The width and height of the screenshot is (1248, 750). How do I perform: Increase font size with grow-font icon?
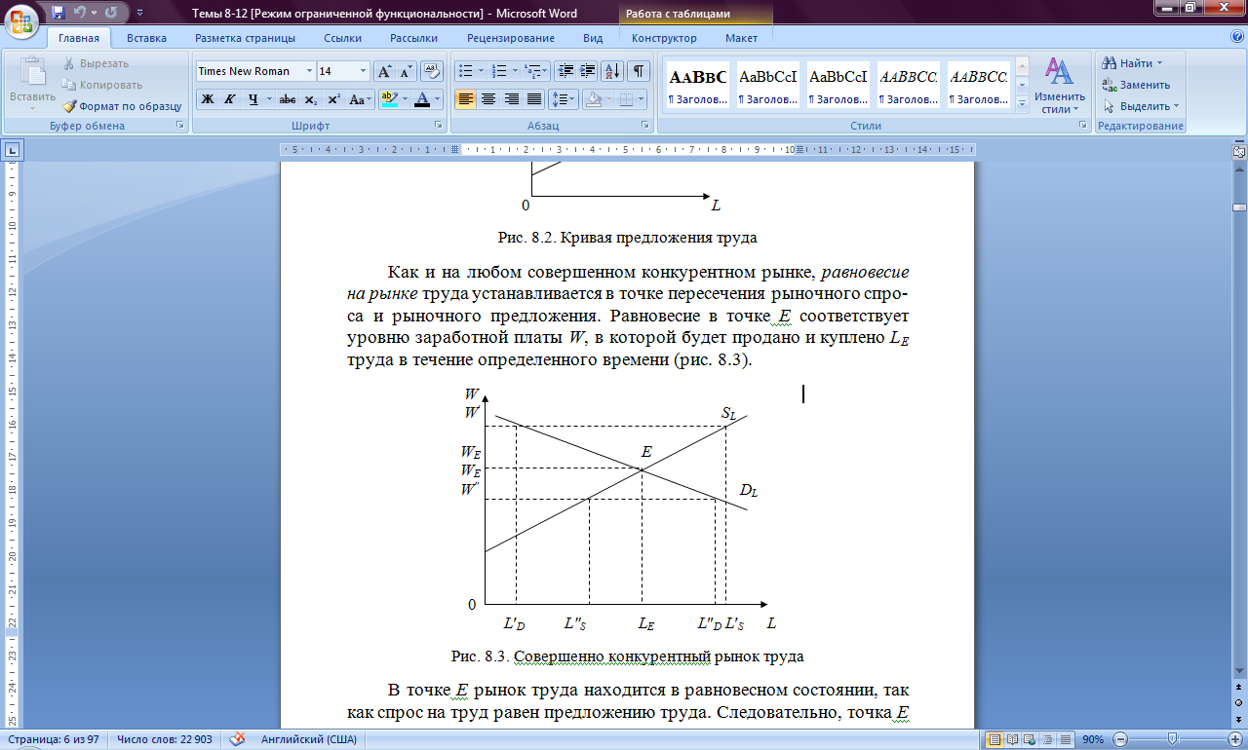click(384, 71)
